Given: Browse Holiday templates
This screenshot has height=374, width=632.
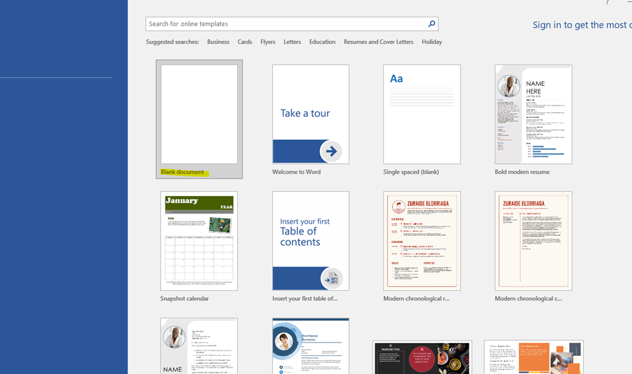Looking at the screenshot, I should 432,42.
